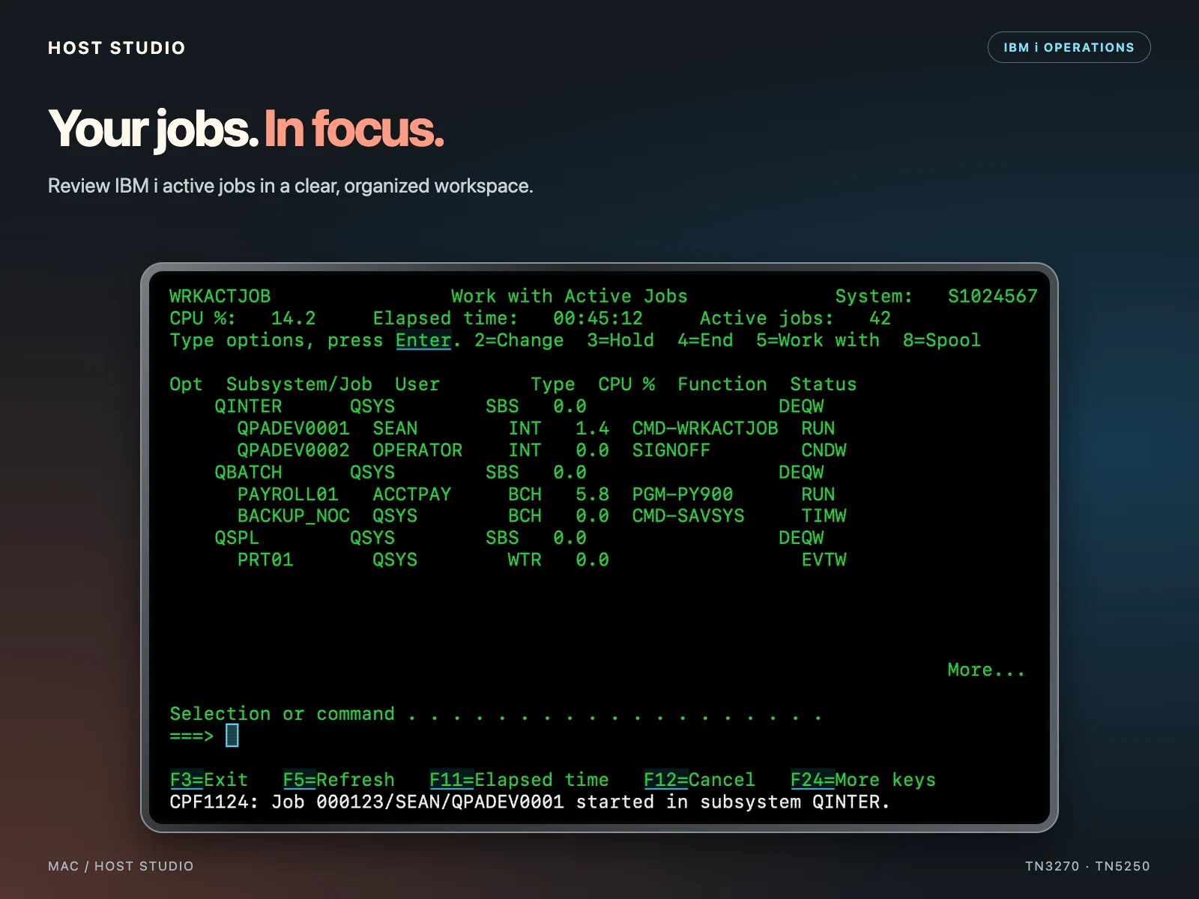Image resolution: width=1199 pixels, height=899 pixels.
Task: Click the 8=Spool option text
Action: point(941,340)
